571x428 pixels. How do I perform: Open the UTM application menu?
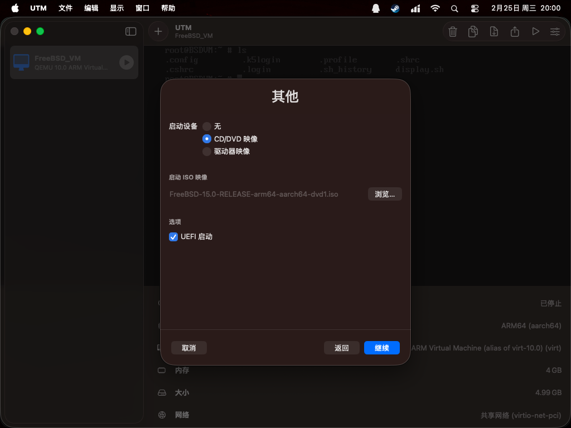[x=38, y=8]
